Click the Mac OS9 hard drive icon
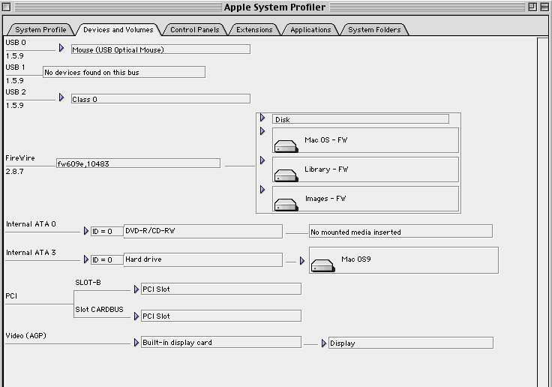552x387 pixels. 322,265
